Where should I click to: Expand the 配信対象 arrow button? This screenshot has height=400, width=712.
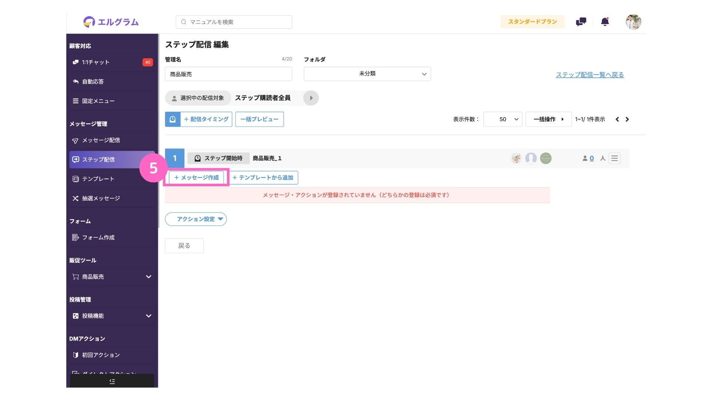(311, 98)
